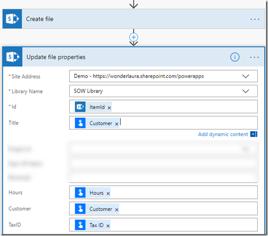This screenshot has width=268, height=236.
Task: Remove the Customer token from Customer field
Action: [117, 210]
